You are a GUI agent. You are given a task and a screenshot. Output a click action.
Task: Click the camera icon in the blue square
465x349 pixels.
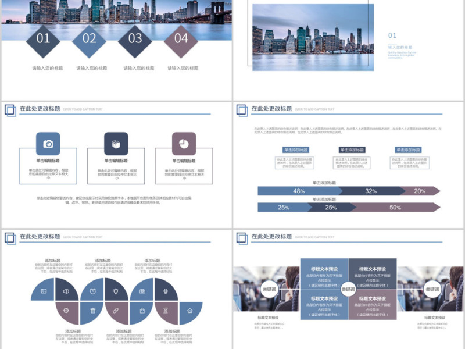[x=48, y=144]
